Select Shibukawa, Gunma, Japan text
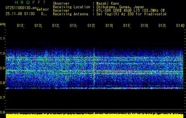 [120, 7]
